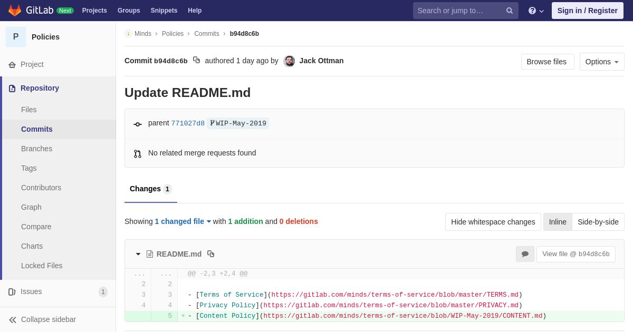Click the GitLab fox logo
This screenshot has height=332, width=633.
(15, 11)
